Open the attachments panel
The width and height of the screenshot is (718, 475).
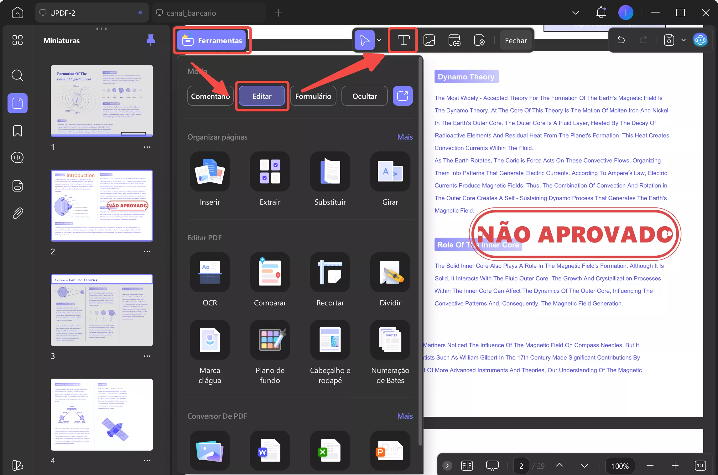coord(18,213)
